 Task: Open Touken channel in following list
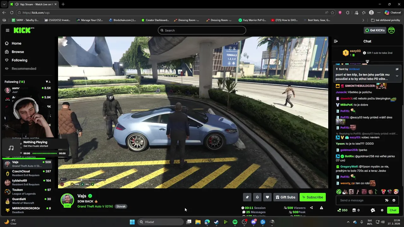[28, 192]
